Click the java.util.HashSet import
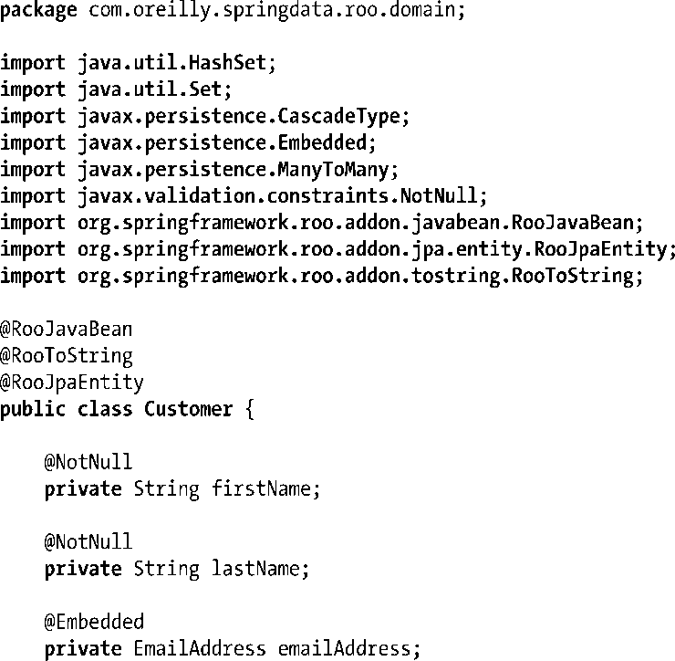675x661 pixels. point(139,65)
